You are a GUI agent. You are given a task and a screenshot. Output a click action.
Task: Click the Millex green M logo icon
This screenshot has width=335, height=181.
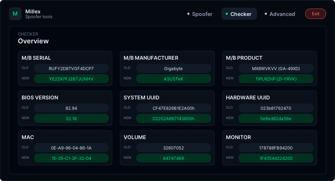click(x=15, y=14)
